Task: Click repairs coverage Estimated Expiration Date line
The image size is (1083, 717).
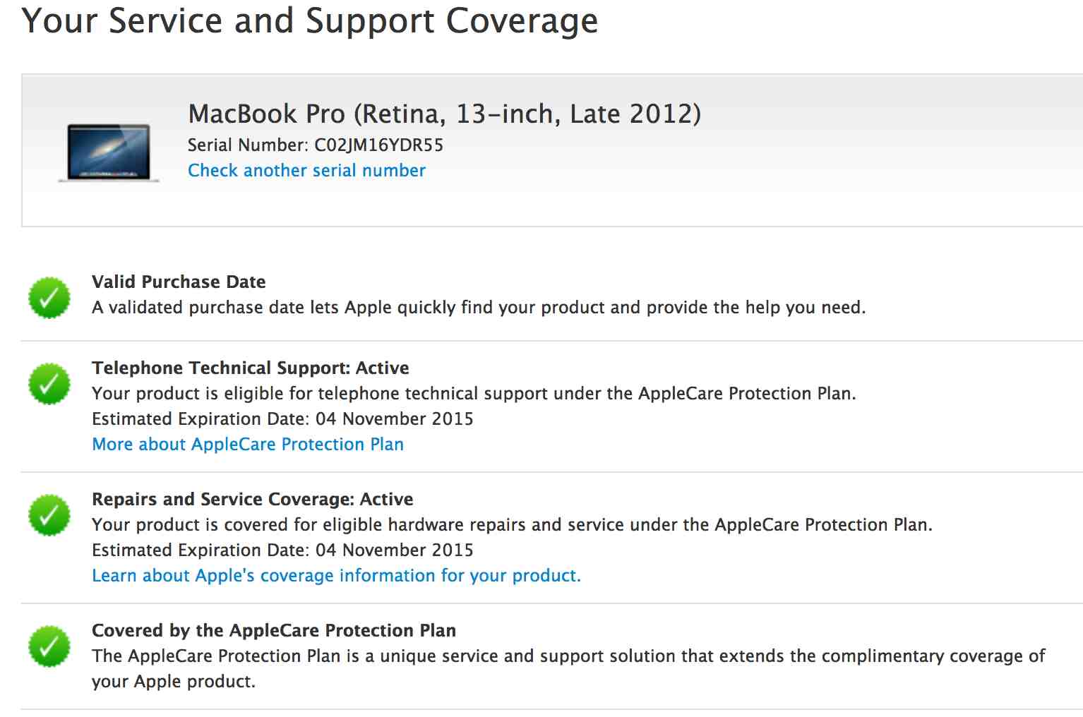Action: 282,550
